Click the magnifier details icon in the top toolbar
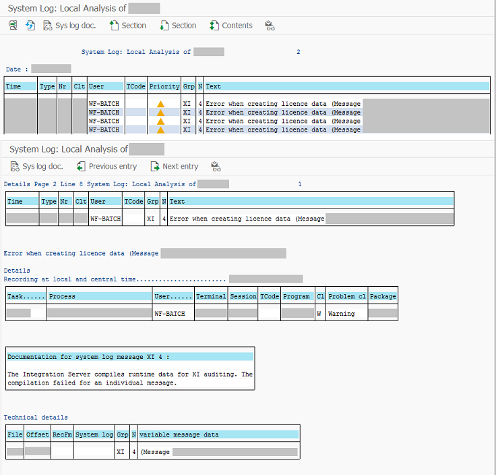 [13, 26]
